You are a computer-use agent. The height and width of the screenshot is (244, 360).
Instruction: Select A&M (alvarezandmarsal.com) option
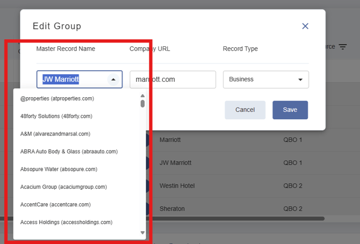55,134
